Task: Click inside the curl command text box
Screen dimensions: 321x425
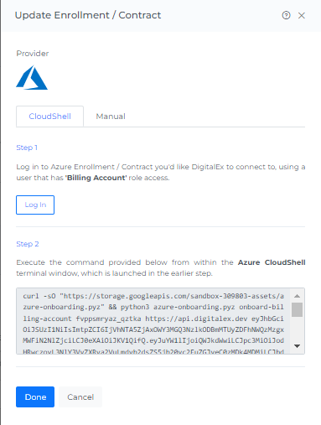Action: tap(153, 321)
